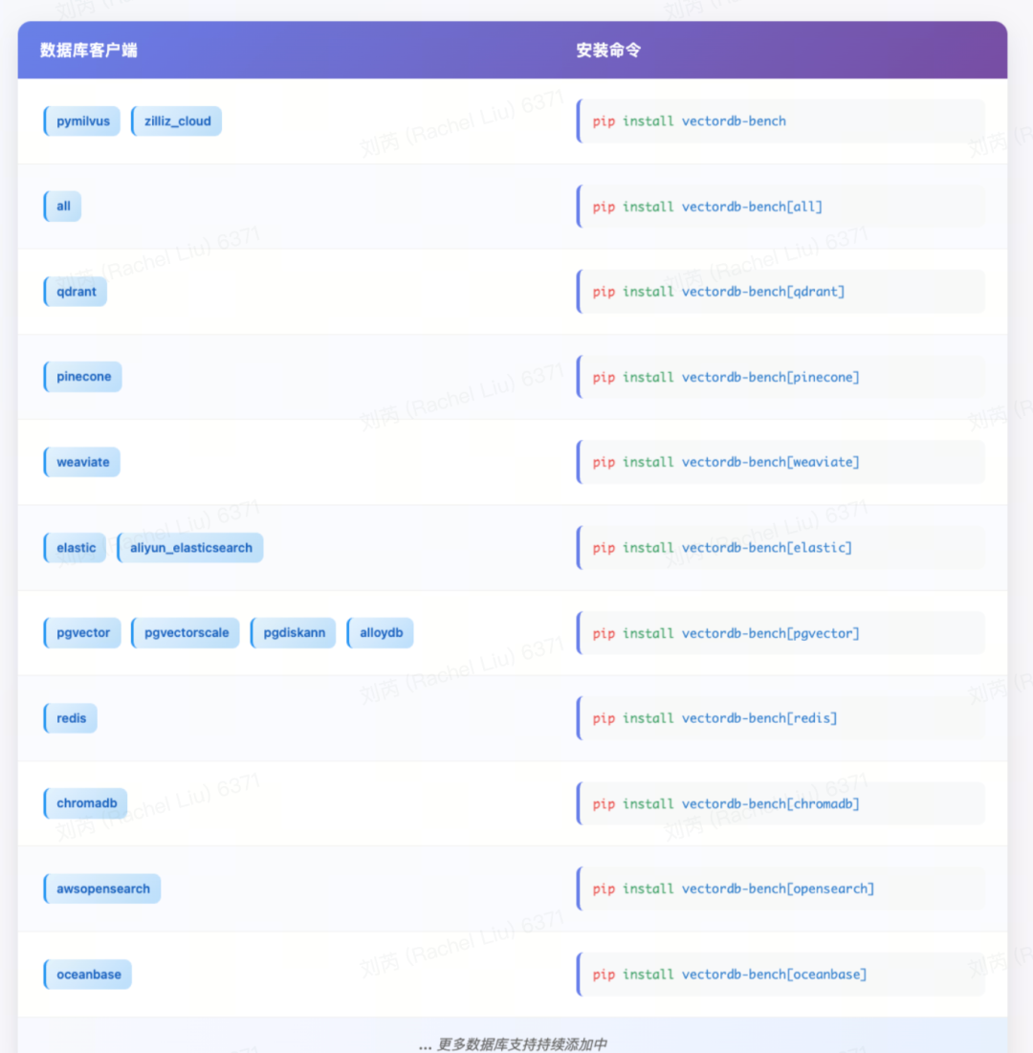Click the vectordb-bench[oceanbase] install command
1033x1053 pixels.
(x=780, y=974)
